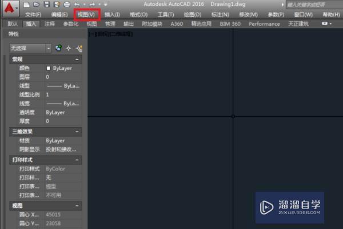Select the 阴影显示 property value

click(63, 149)
